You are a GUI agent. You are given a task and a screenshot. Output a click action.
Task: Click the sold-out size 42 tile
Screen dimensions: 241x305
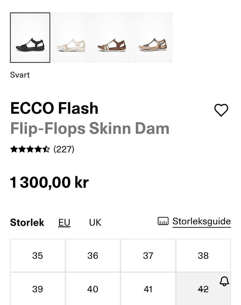pyautogui.click(x=203, y=289)
